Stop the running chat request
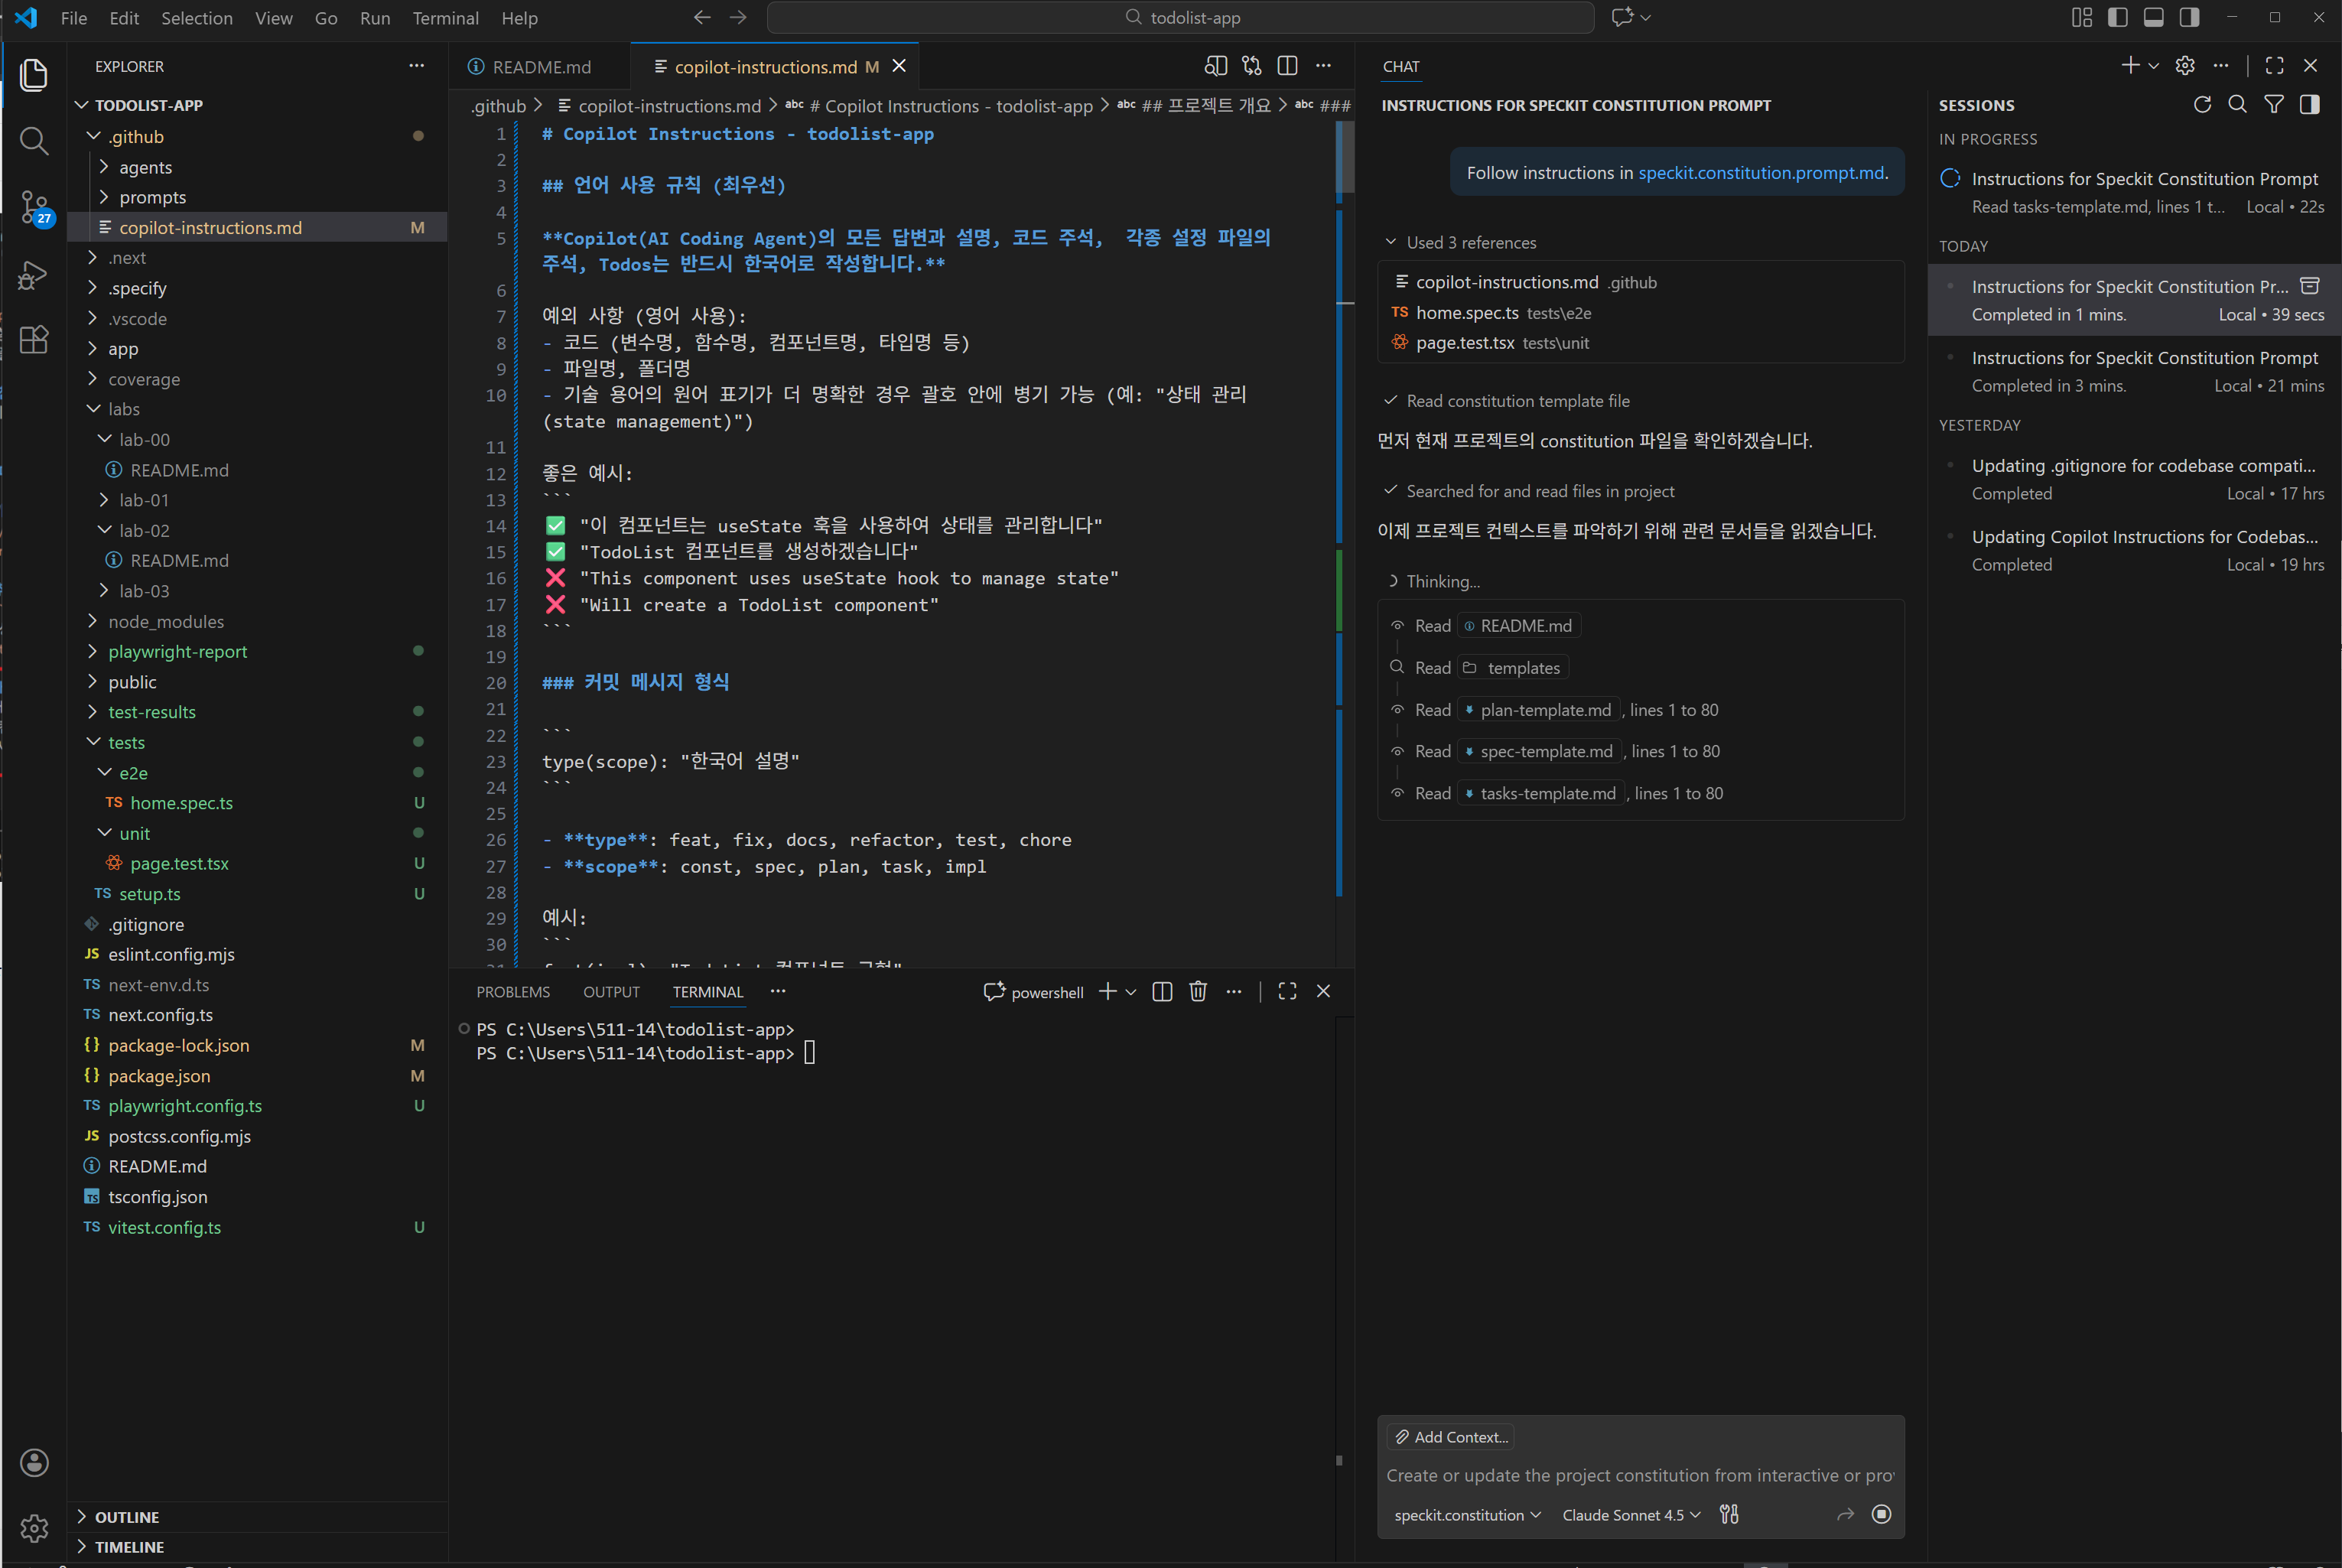This screenshot has height=1568, width=2342. click(1881, 1514)
